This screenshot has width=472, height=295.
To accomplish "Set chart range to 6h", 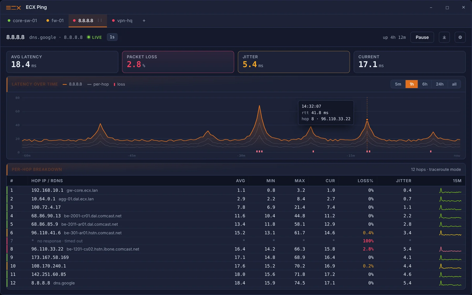I will tap(425, 84).
